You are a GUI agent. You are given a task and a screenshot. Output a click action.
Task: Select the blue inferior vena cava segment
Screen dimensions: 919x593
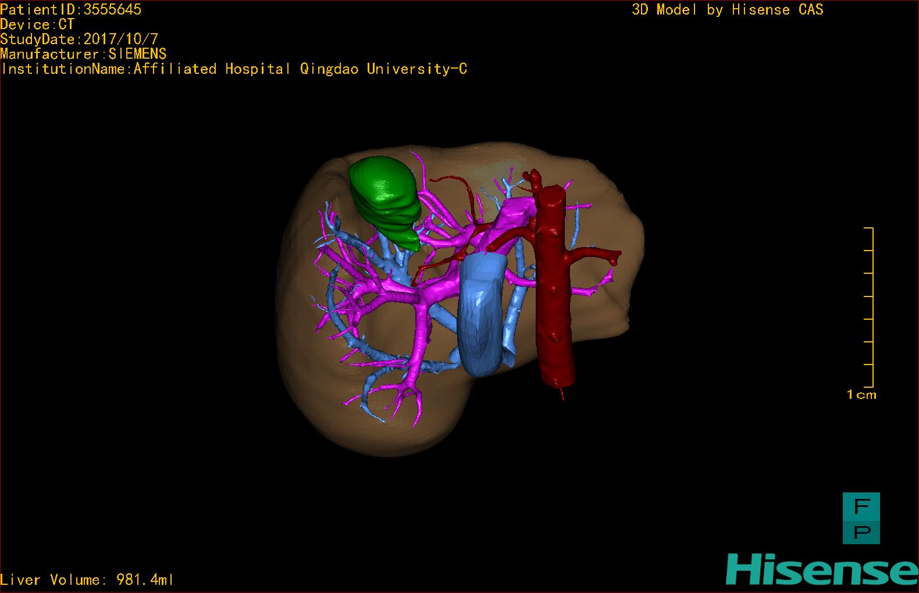482,315
